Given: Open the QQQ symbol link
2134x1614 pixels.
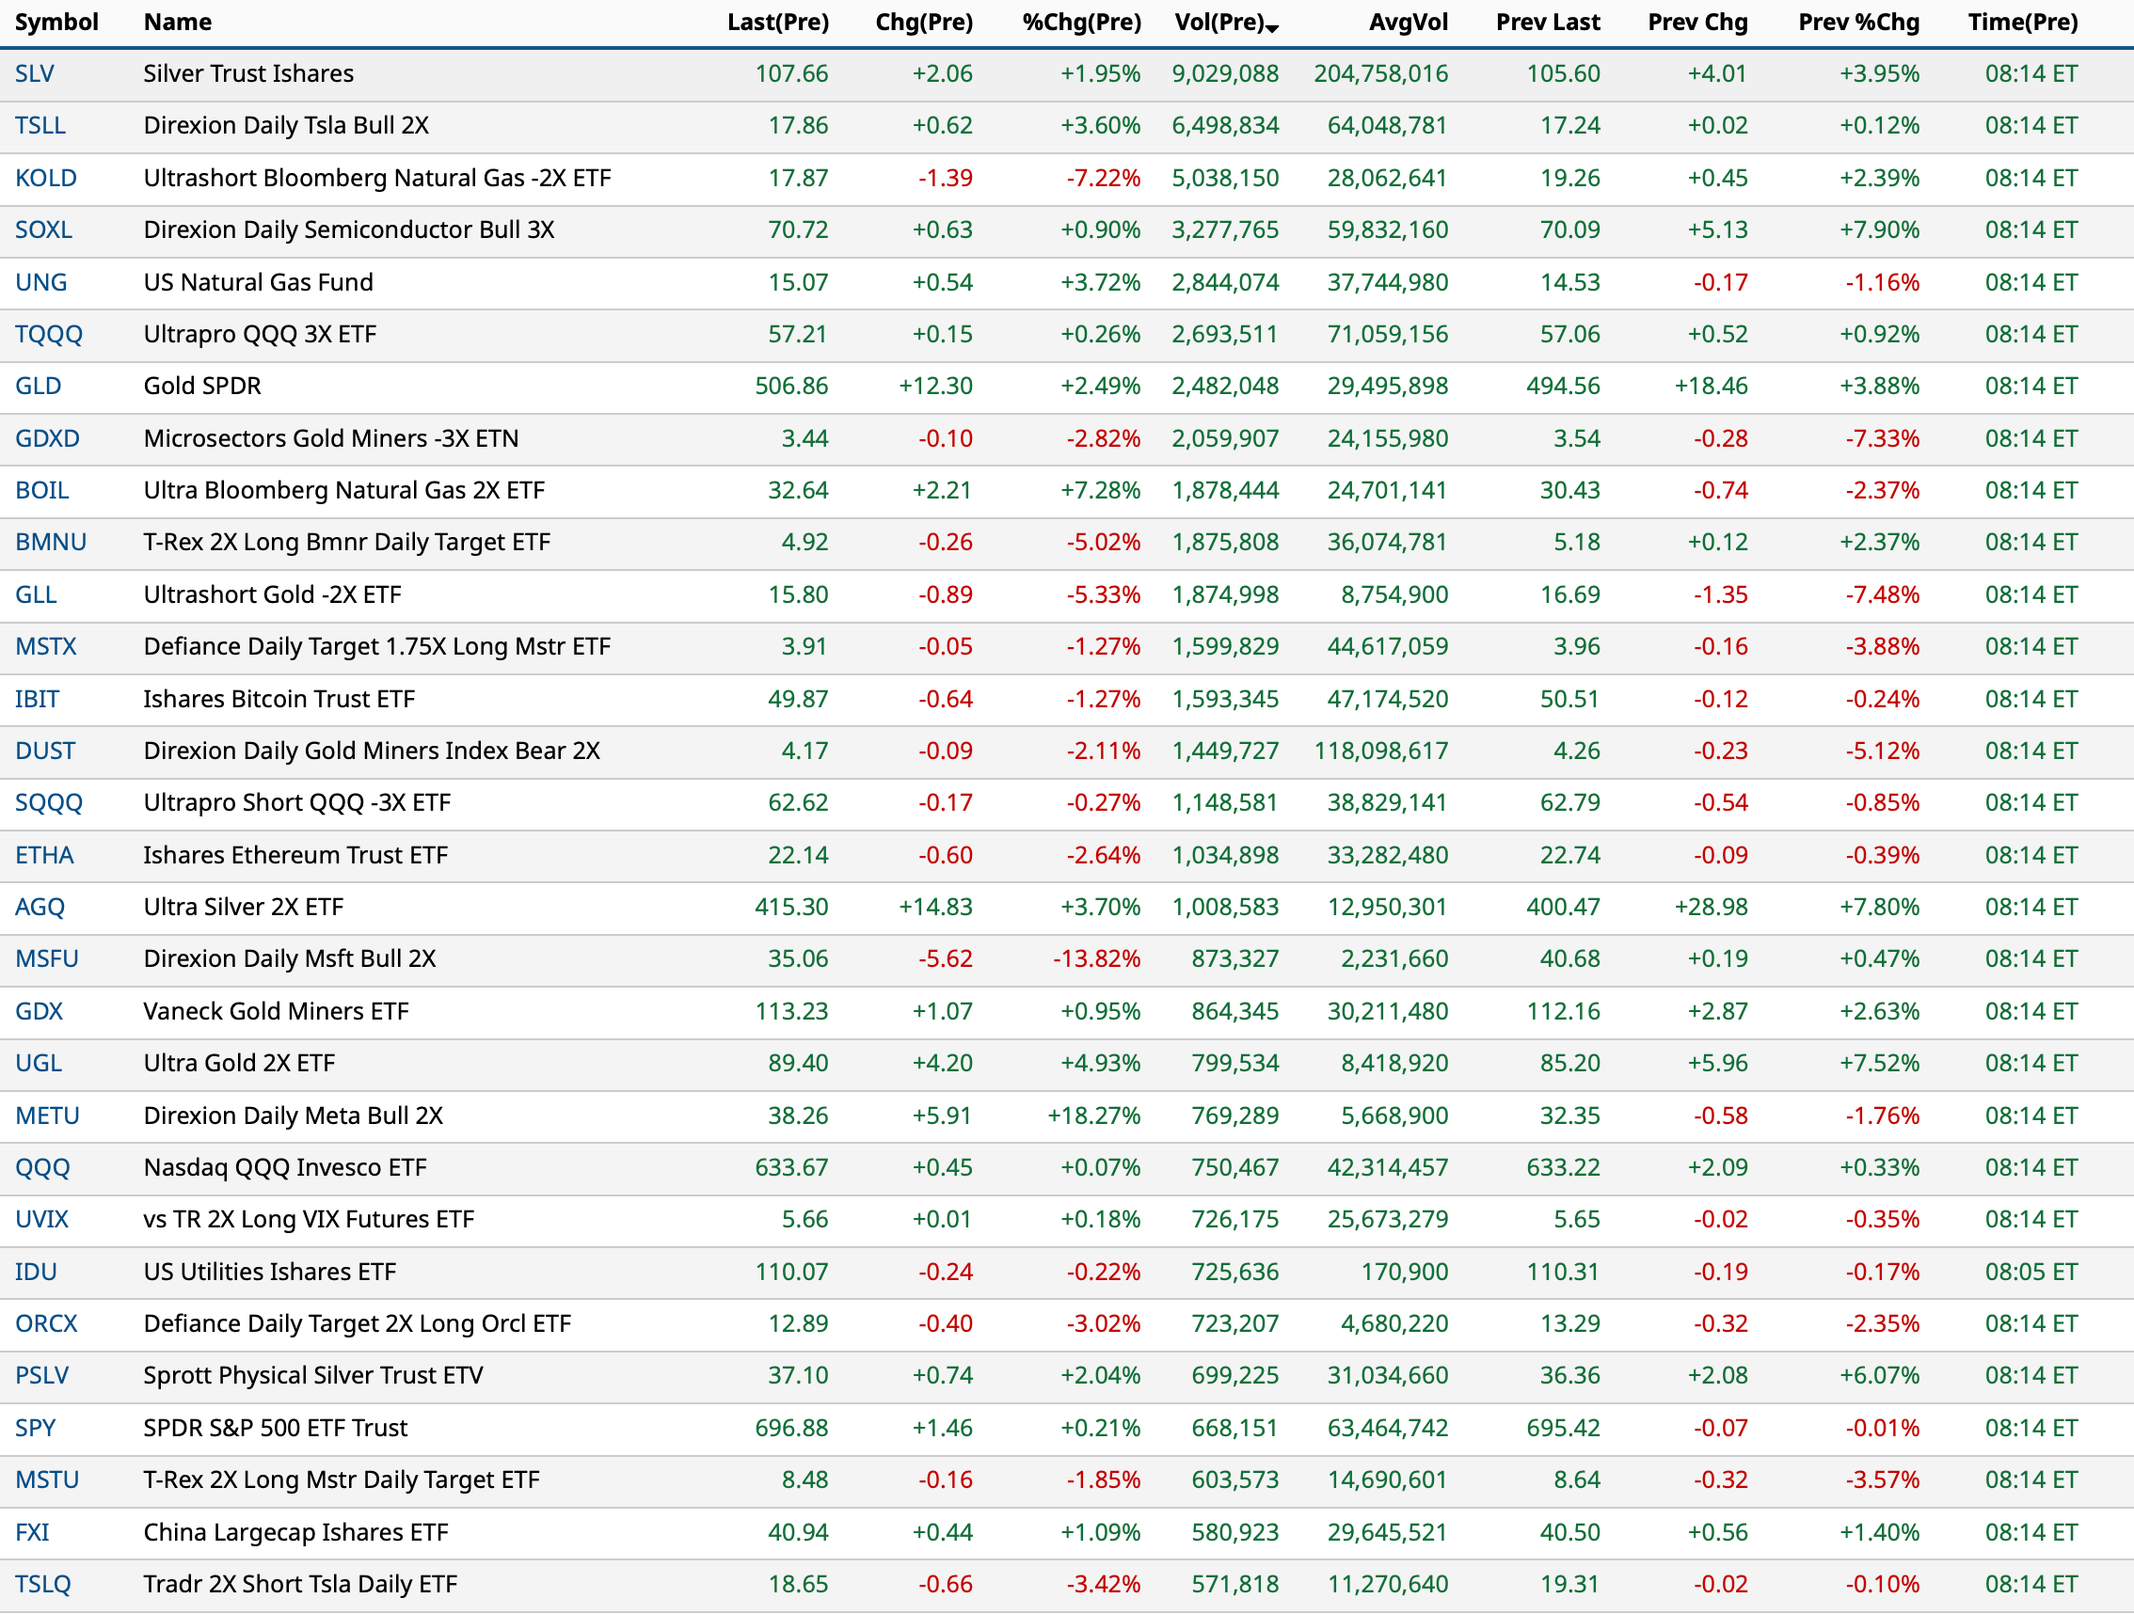Looking at the screenshot, I should [x=42, y=1167].
